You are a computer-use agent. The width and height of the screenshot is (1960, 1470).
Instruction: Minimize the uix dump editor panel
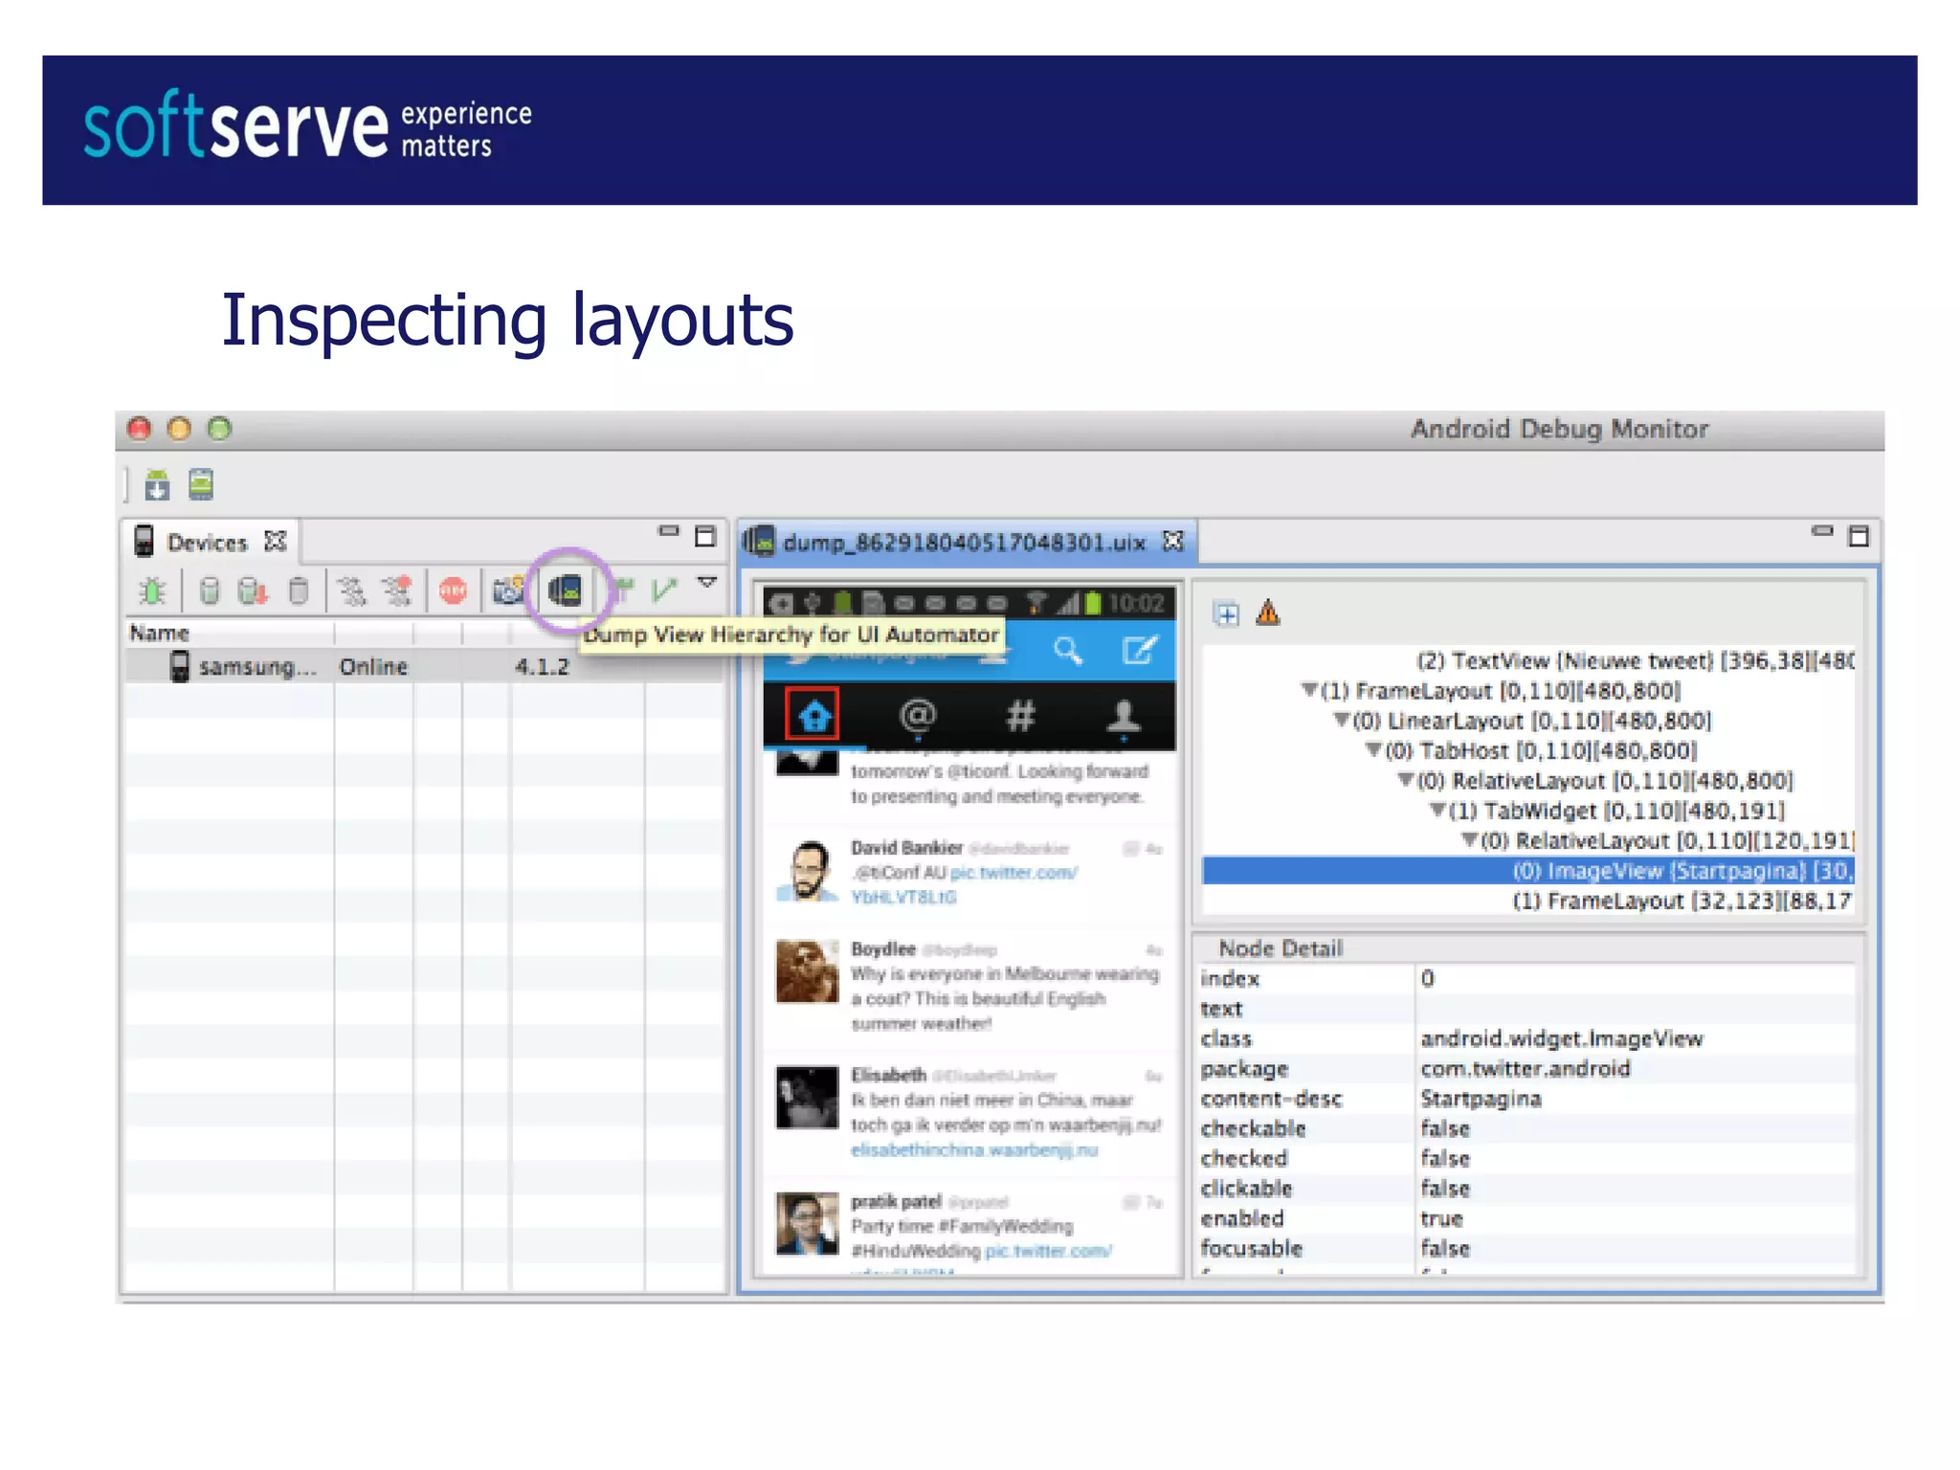[x=1822, y=530]
